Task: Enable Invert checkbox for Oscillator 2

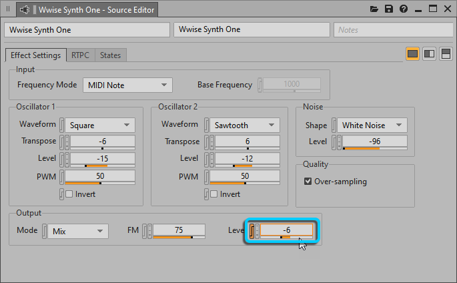Action: pos(214,194)
